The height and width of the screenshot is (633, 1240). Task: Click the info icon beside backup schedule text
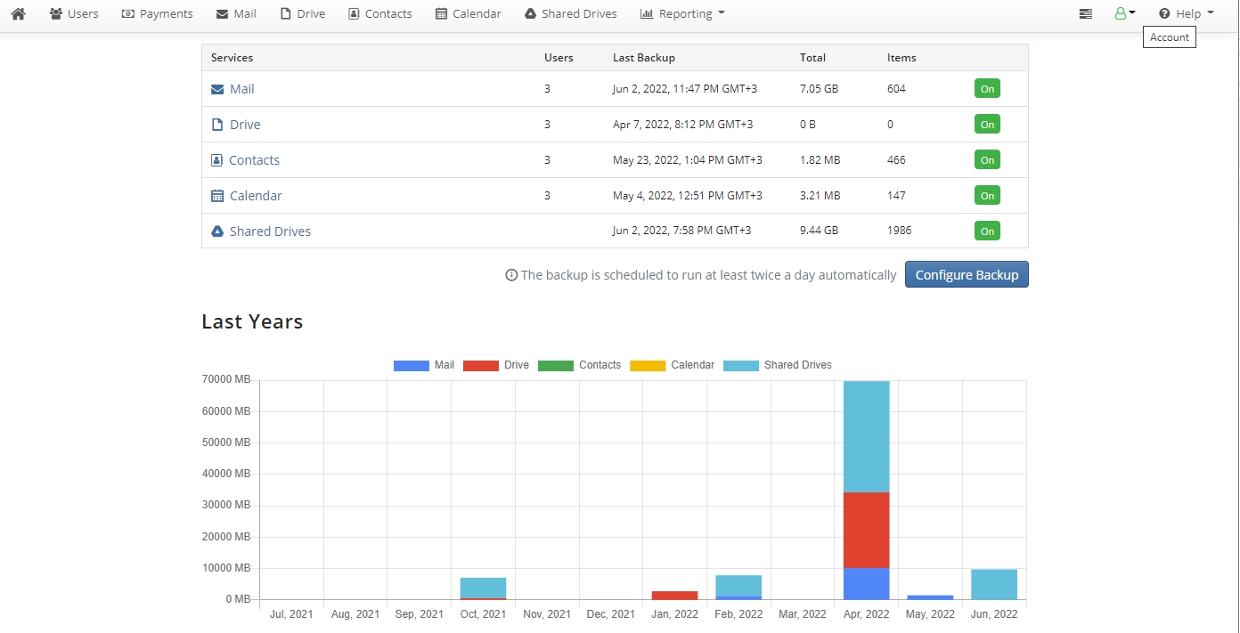pos(511,275)
